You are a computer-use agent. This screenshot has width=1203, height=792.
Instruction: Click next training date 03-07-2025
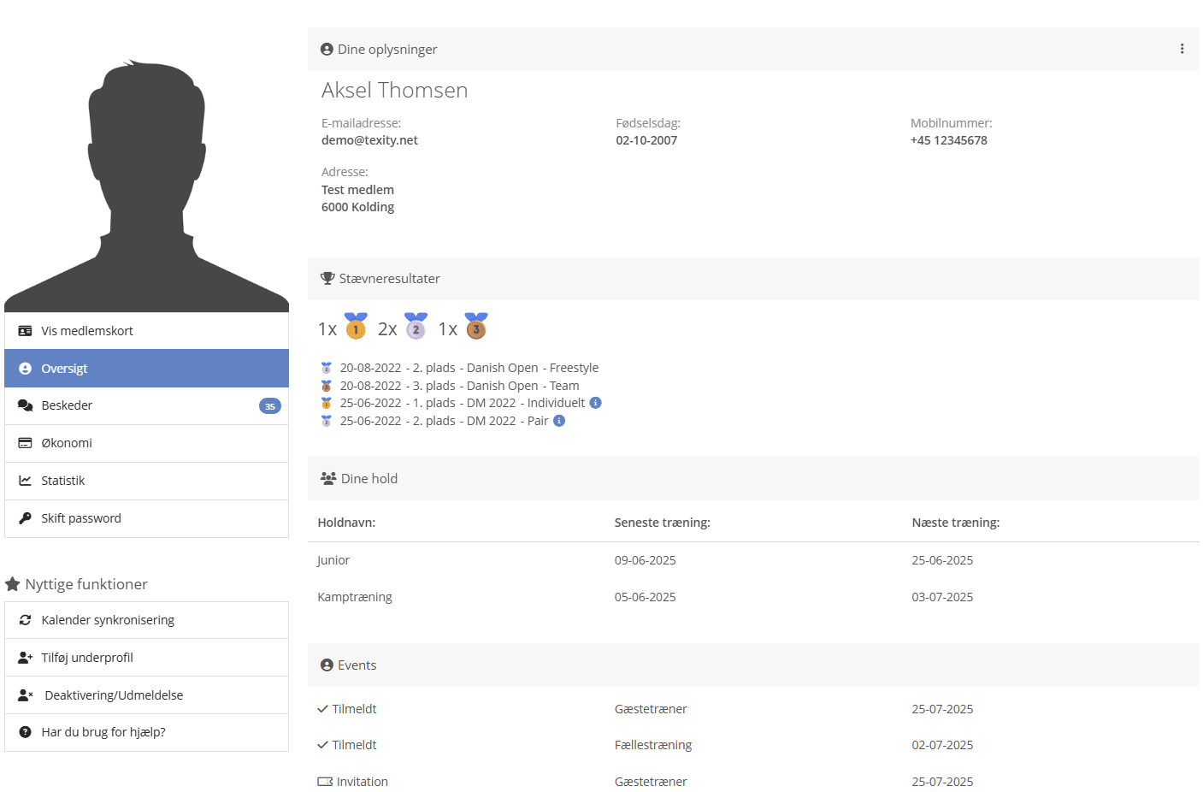[x=942, y=597]
